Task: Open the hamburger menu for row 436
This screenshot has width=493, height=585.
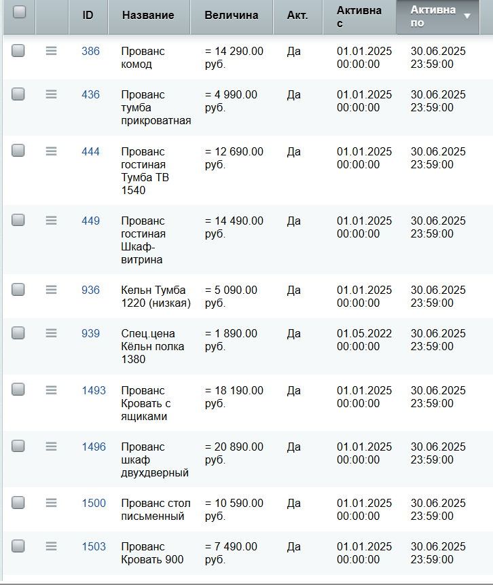Action: [x=51, y=94]
